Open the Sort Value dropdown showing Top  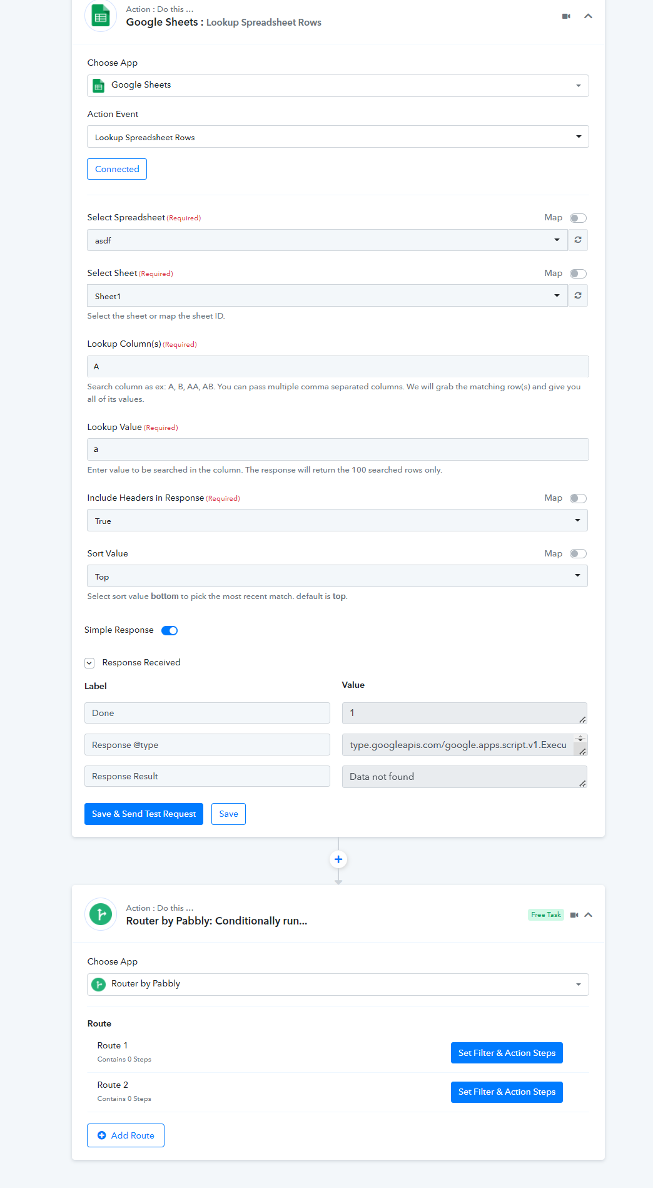pyautogui.click(x=337, y=576)
